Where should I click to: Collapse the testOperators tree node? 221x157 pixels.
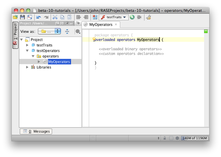[27, 50]
